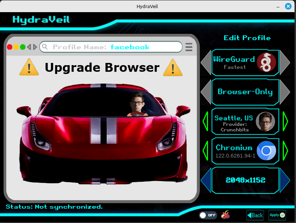Select the WireGuard Fastest protocol card

245,63
